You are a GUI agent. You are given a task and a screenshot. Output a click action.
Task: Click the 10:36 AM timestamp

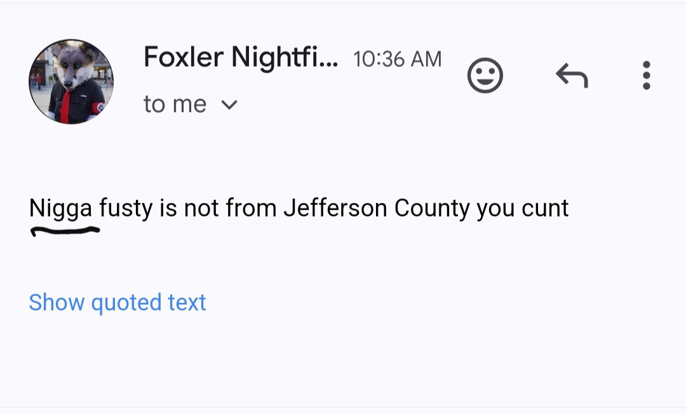397,59
